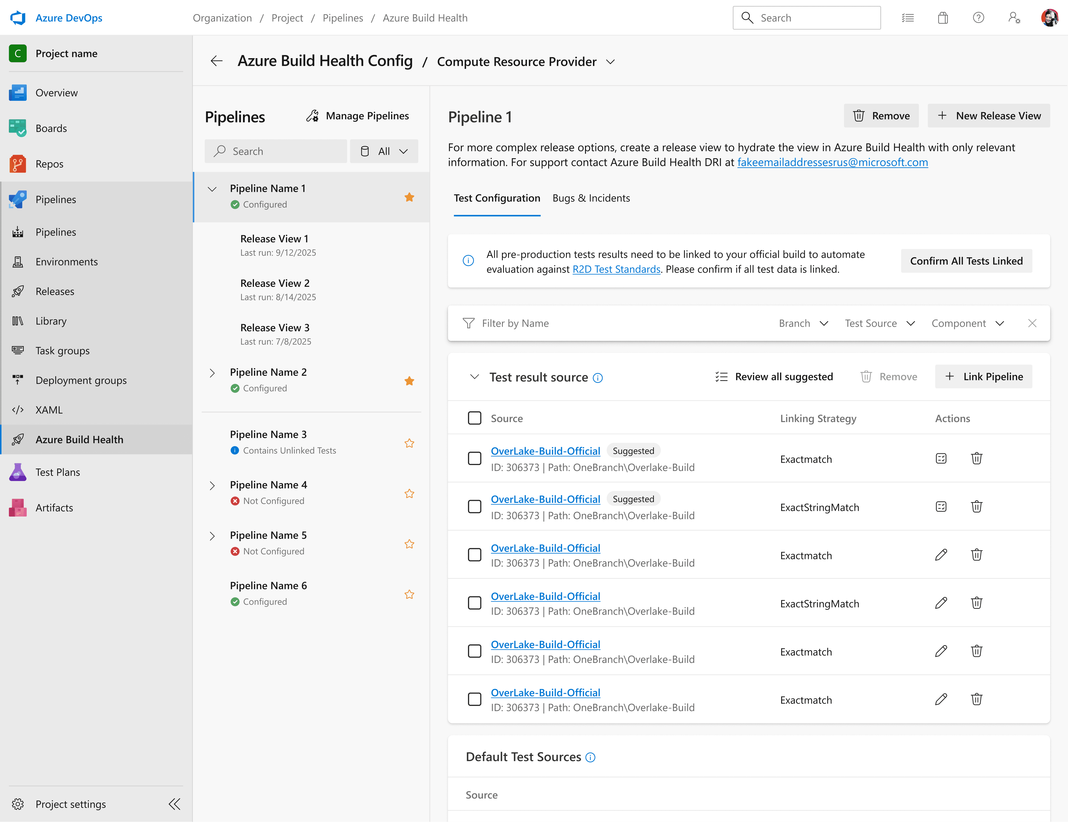Check the first Suggested Exactmatch row checkbox
The height and width of the screenshot is (822, 1068).
pos(474,458)
